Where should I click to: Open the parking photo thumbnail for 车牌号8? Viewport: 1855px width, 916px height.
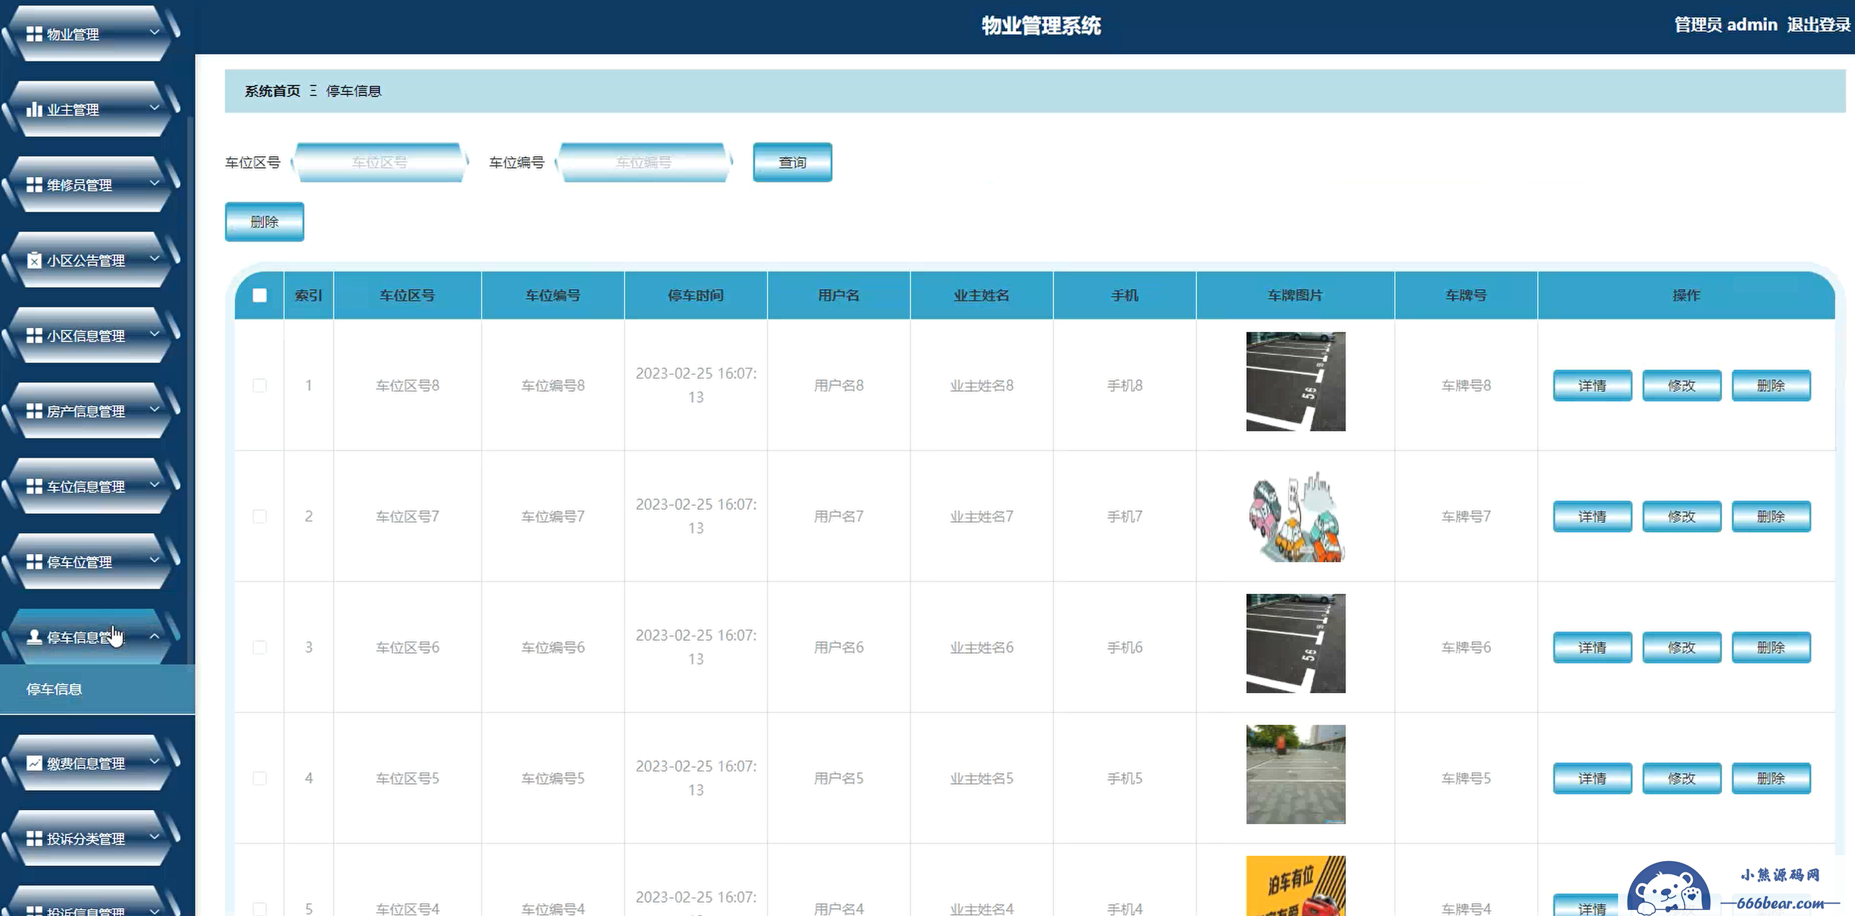(1296, 382)
